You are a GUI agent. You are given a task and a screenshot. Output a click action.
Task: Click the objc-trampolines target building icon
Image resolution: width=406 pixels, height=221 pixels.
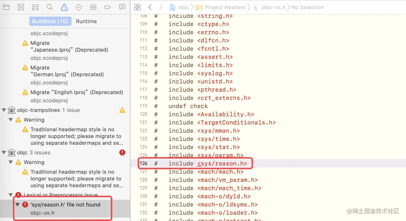(x=11, y=110)
